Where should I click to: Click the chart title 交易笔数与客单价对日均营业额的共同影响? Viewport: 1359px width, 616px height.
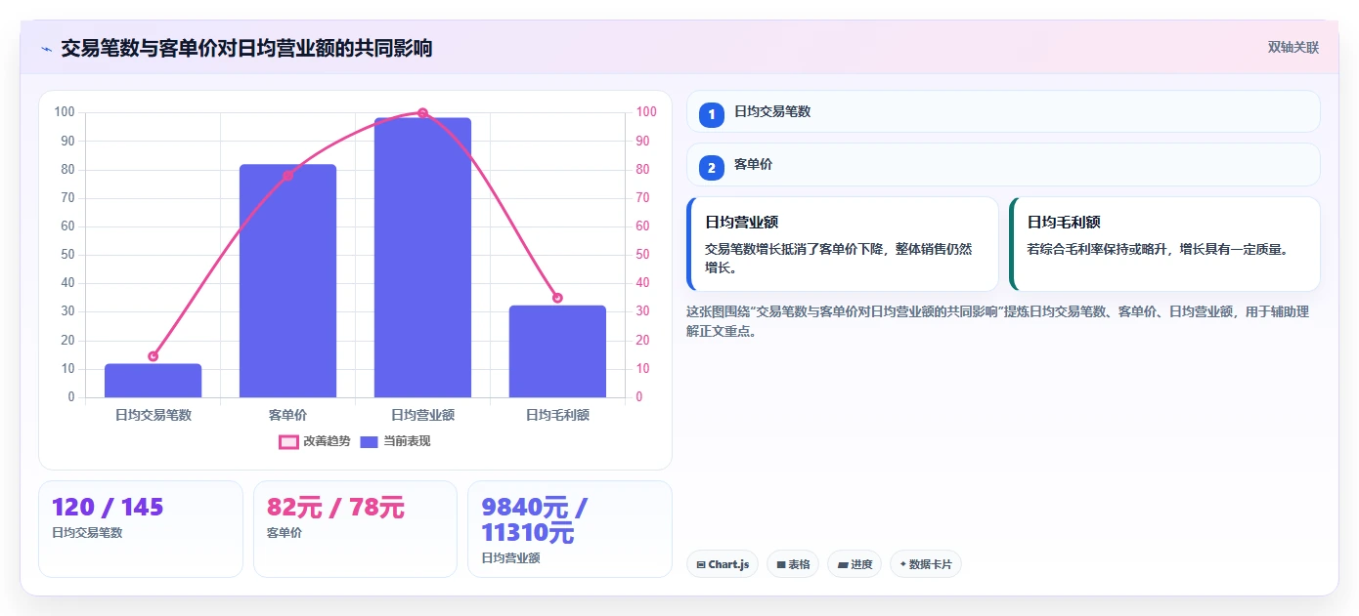246,49
